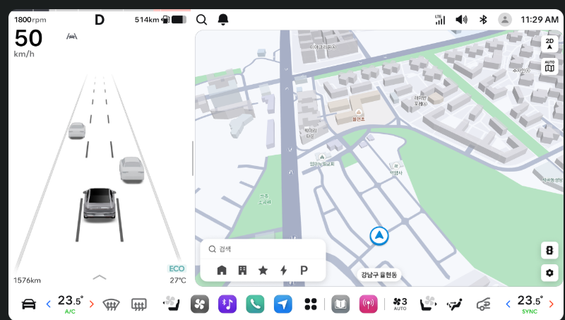Select home destination shortcut
565x320 pixels.
tap(222, 271)
